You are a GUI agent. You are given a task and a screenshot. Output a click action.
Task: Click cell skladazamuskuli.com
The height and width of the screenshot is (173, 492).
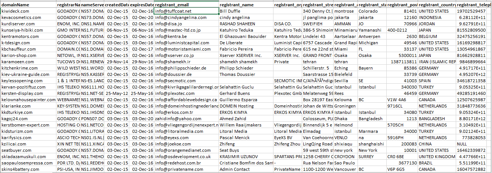[x=28, y=157]
